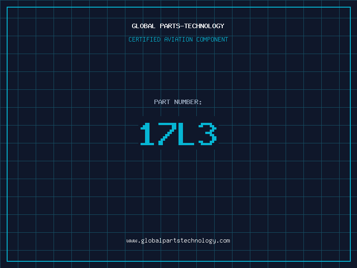Click the word PART in the label
The width and height of the screenshot is (357, 268).
162,102
